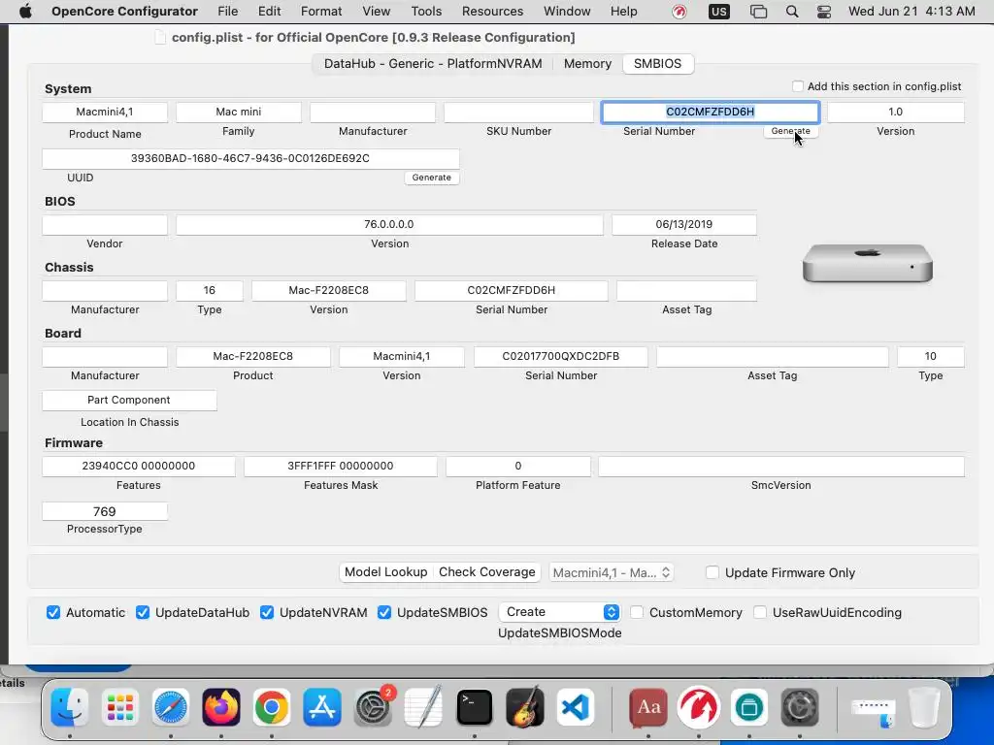Generate a new UUID
Image resolution: width=994 pixels, height=745 pixels.
point(432,178)
